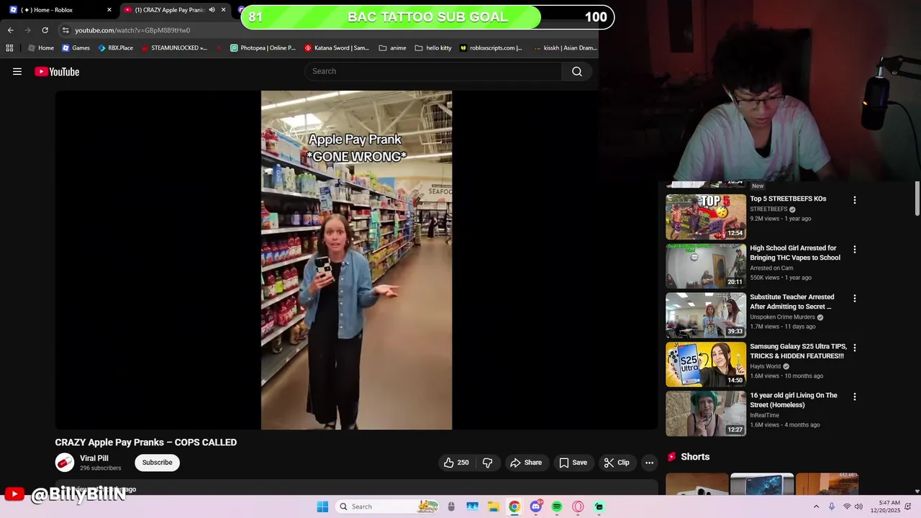Open Discord from the taskbar
This screenshot has width=921, height=518.
pyautogui.click(x=535, y=506)
